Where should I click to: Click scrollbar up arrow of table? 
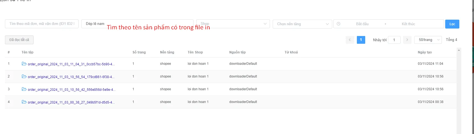(x=459, y=50)
